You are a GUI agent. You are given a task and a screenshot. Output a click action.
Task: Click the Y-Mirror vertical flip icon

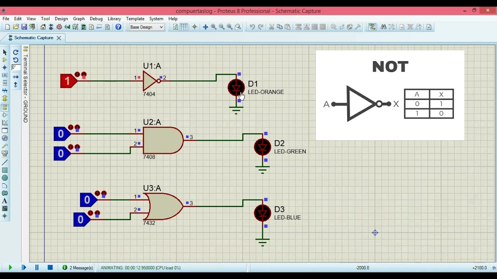[x=16, y=84]
